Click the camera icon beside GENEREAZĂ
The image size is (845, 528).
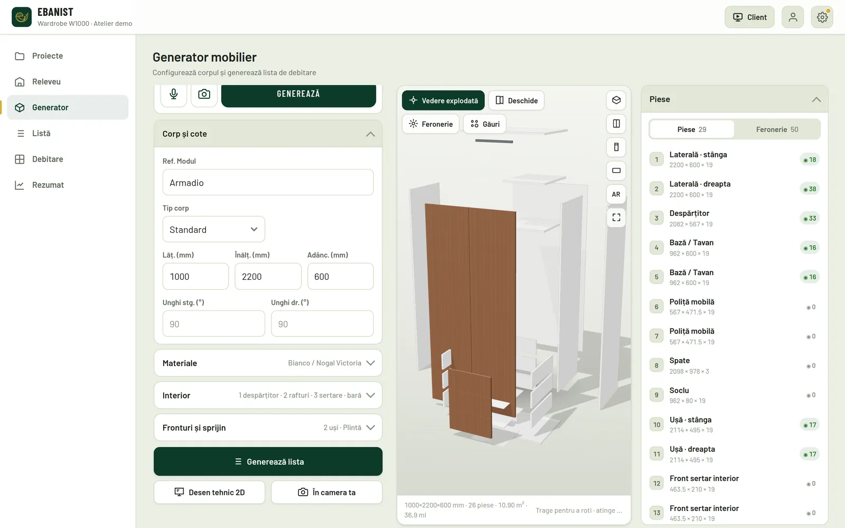click(x=204, y=95)
